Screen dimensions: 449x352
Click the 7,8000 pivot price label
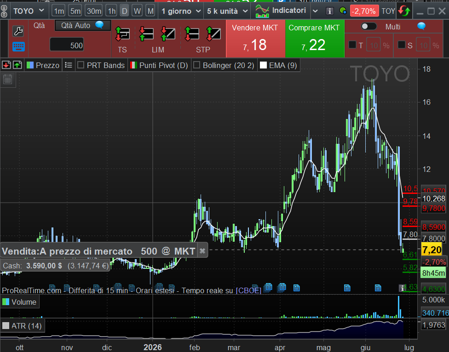click(433, 238)
